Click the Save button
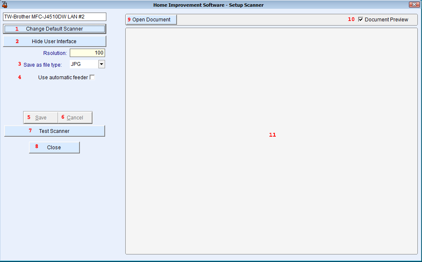Viewport: 422px width, 262px height. (x=41, y=117)
